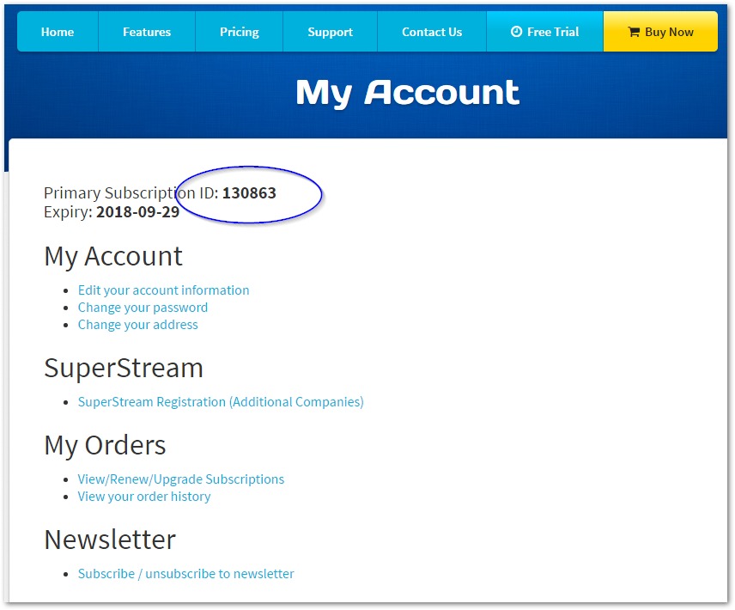Open Edit your account information link
Screen dimensions: 735x610
coord(164,290)
